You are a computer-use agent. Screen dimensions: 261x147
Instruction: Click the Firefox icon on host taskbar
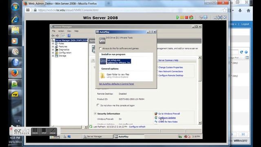pos(15,73)
